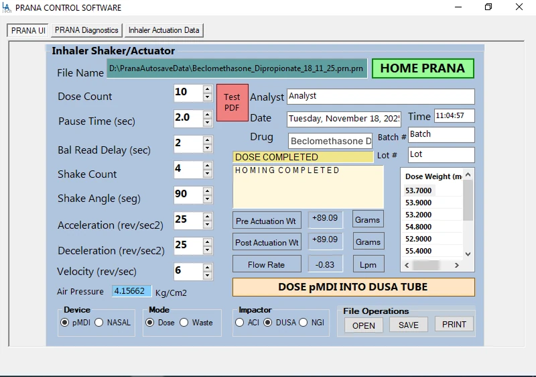Click the Flow Rate button
Image resolution: width=536 pixels, height=377 pixels.
267,264
